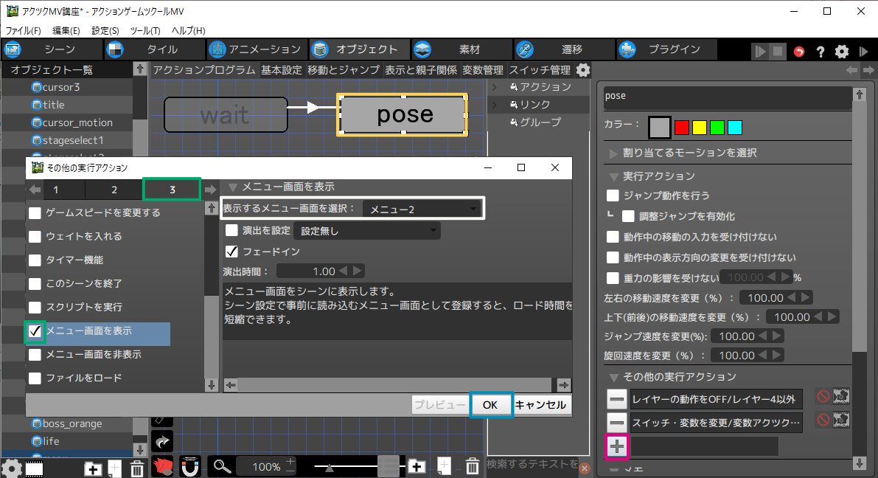Disable the フェードイン checkbox
The image size is (878, 478).
pos(231,252)
